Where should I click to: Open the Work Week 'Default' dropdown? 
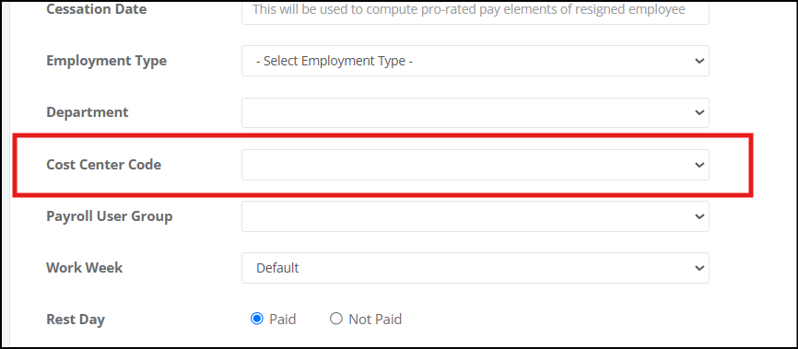[x=475, y=268]
